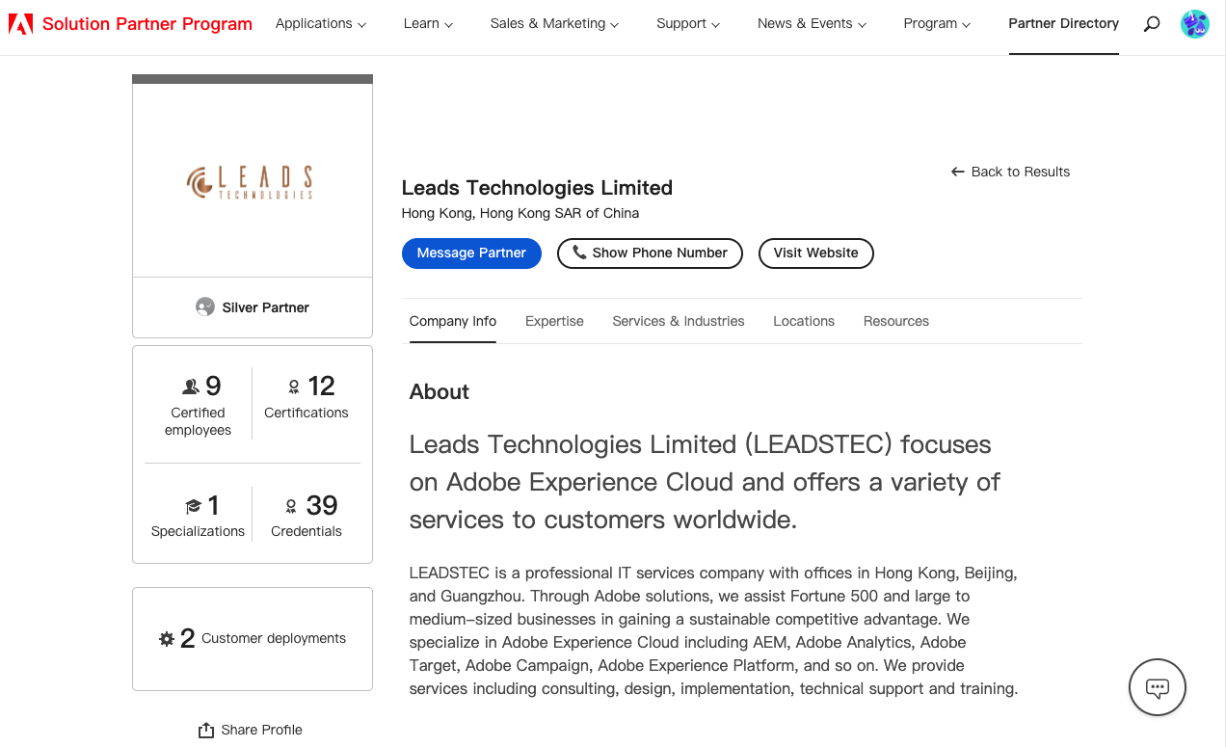Click the Back to Results arrow
This screenshot has width=1226, height=747.
click(958, 172)
